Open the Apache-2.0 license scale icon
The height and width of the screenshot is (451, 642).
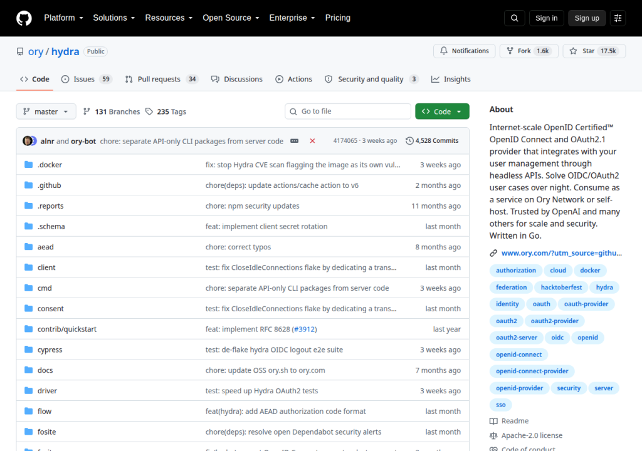point(493,436)
